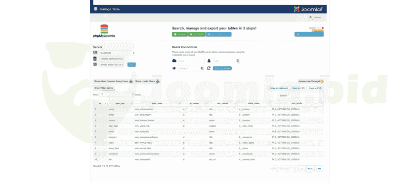Click the table grid icon under Server
420x183 pixels.
coord(95,64)
